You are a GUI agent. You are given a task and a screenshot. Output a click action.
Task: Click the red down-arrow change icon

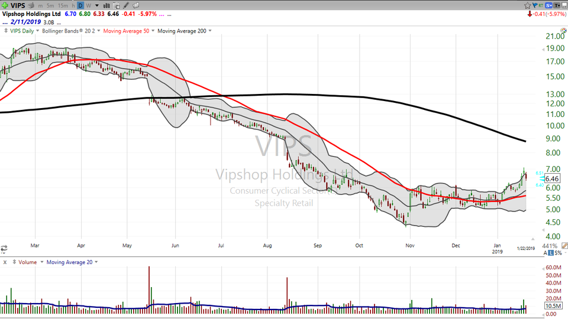click(530, 14)
